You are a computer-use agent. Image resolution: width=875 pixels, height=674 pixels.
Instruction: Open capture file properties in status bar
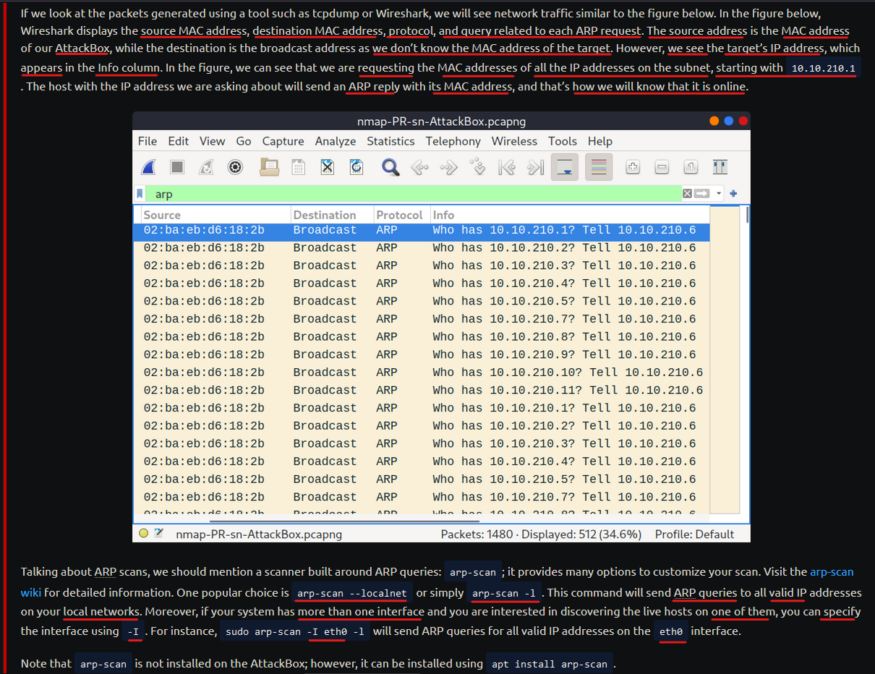[x=158, y=534]
